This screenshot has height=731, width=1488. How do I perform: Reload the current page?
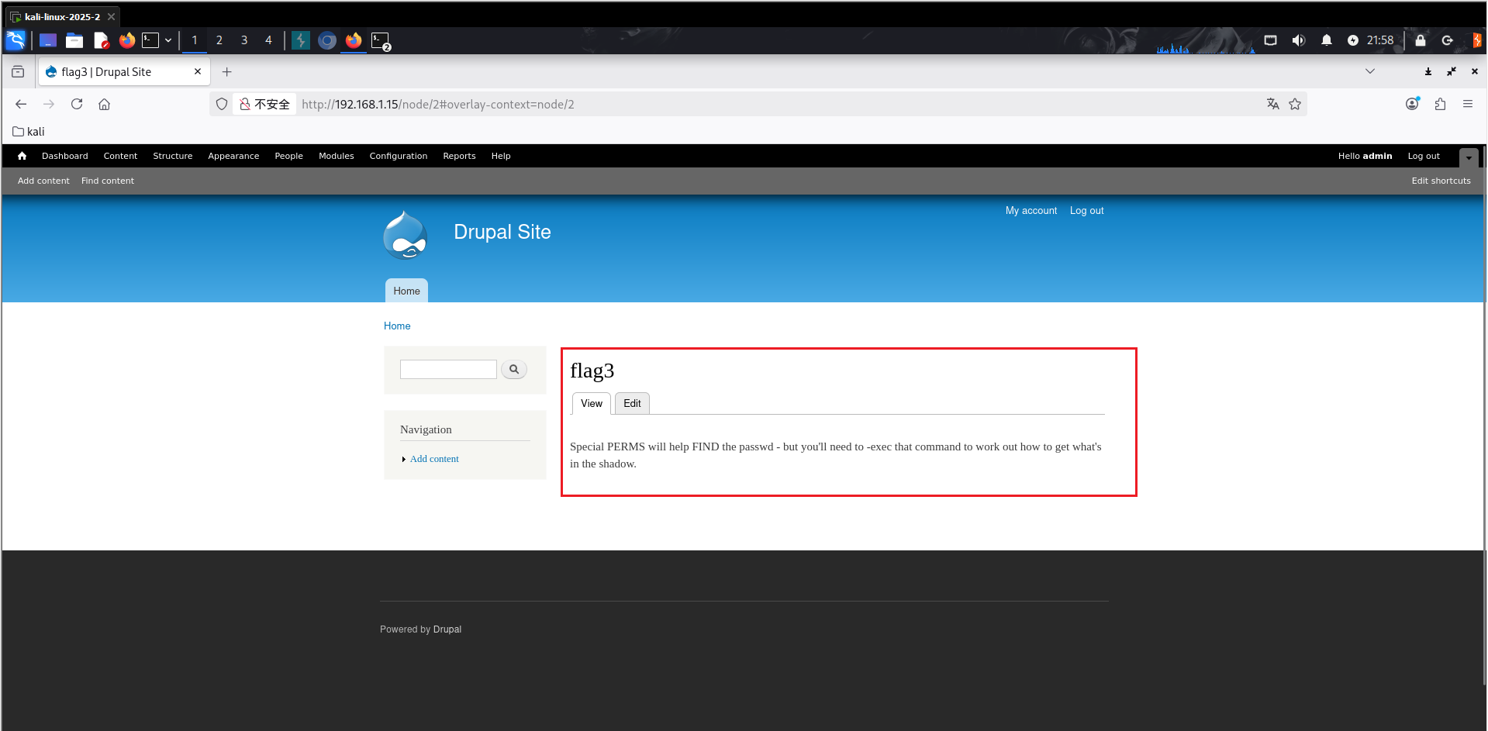click(77, 104)
